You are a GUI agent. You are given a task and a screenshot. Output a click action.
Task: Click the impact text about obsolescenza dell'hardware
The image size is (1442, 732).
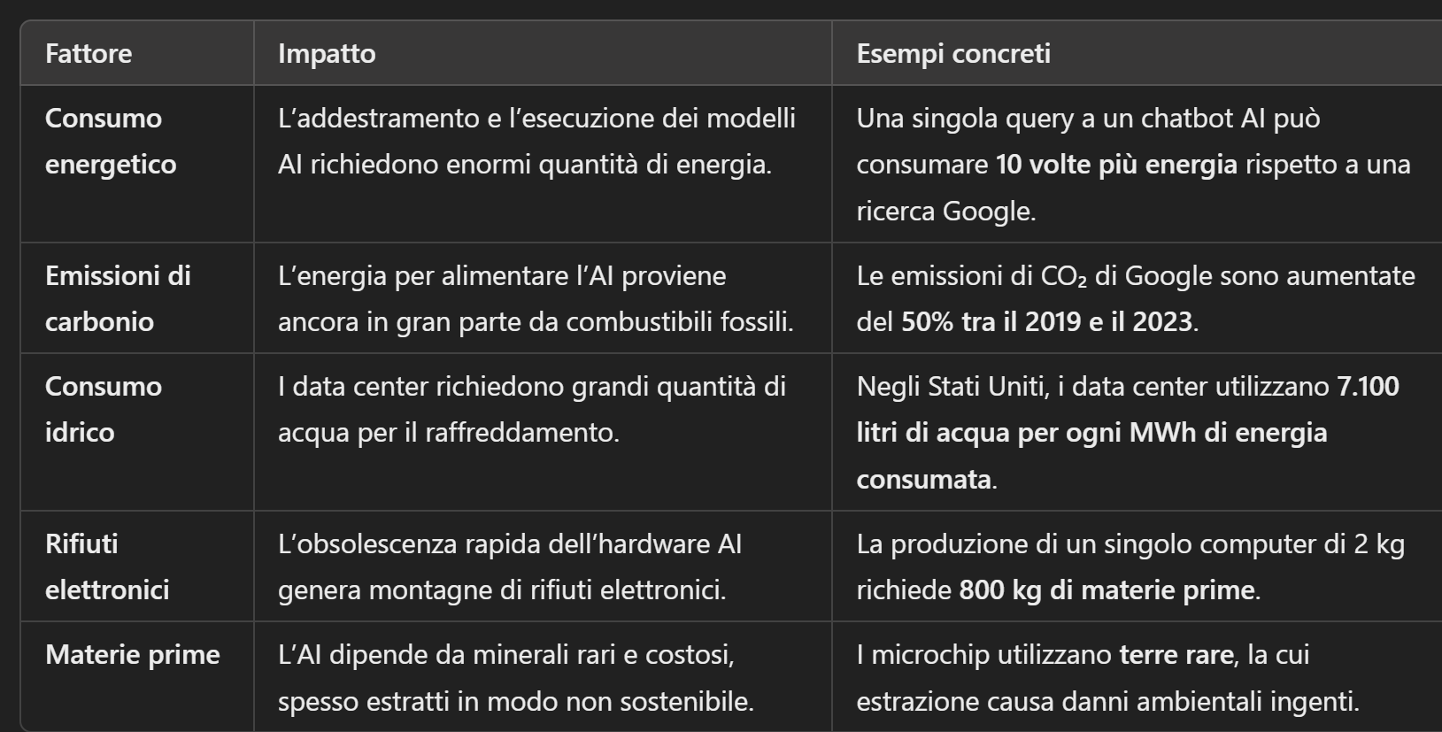click(x=509, y=566)
